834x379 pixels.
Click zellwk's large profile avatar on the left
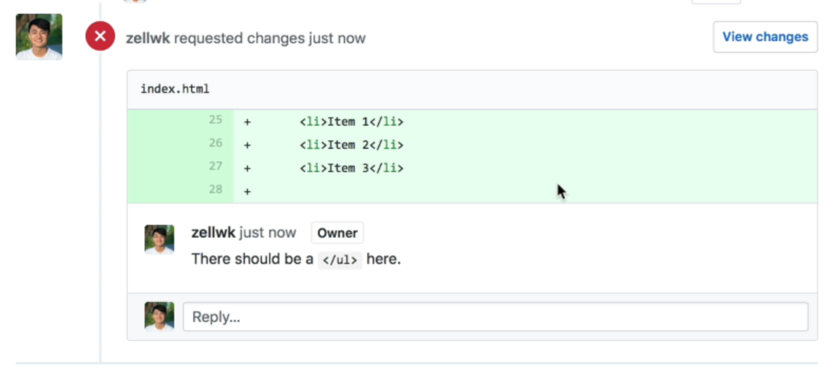[x=39, y=36]
